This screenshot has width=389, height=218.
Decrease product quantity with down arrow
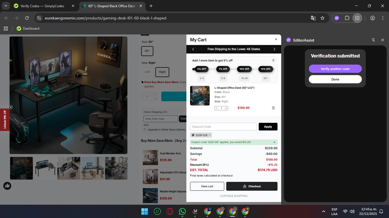point(156,99)
